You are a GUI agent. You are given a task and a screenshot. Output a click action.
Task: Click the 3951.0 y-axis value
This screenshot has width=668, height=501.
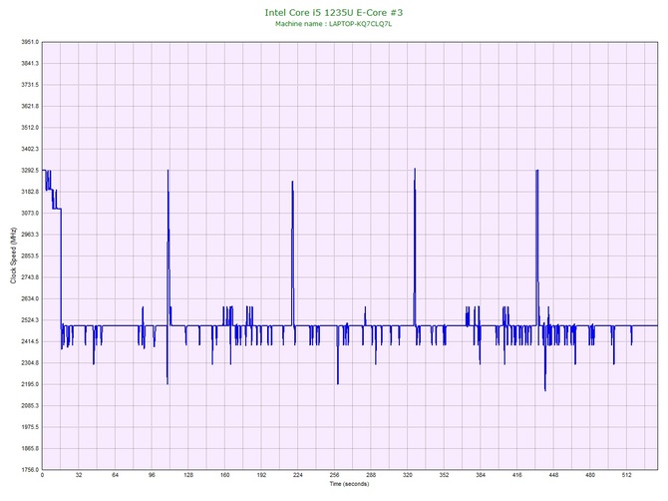pyautogui.click(x=30, y=42)
